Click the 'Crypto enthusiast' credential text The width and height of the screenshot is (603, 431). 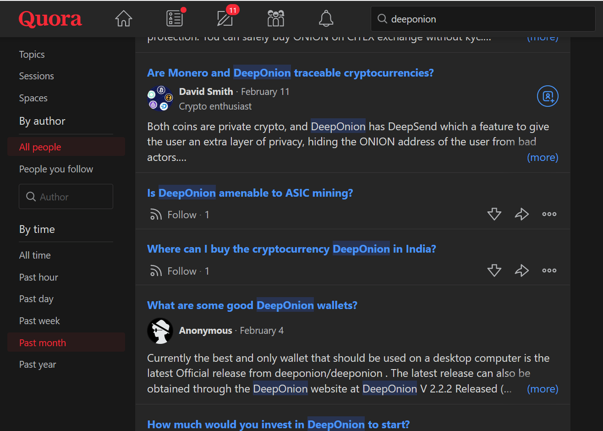point(216,106)
